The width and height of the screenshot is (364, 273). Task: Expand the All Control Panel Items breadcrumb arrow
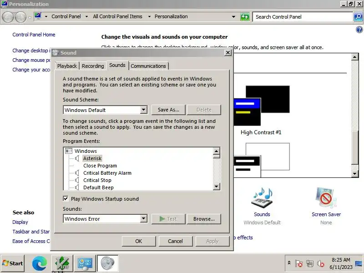pos(149,16)
